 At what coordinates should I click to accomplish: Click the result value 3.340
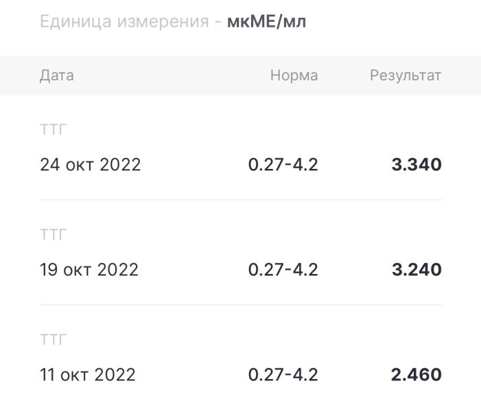417,165
